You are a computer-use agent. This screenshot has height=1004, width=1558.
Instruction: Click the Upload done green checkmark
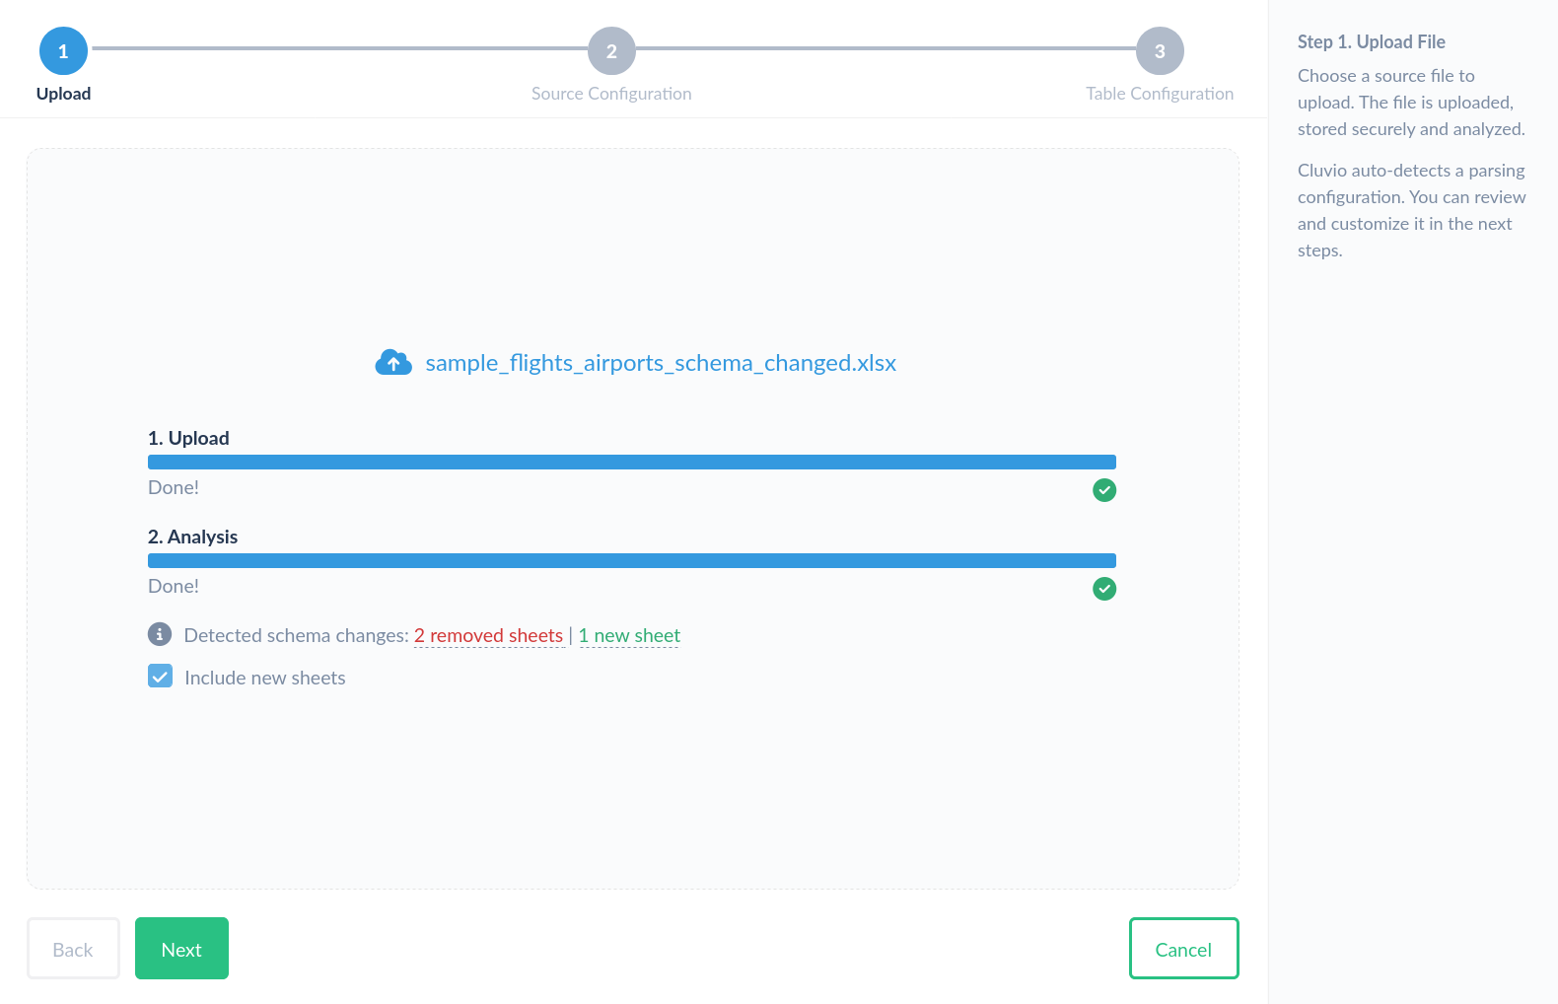pyautogui.click(x=1104, y=490)
